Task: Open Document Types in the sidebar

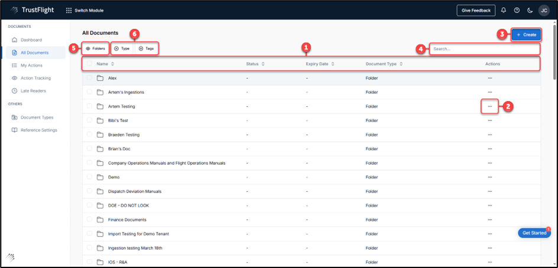Action: pyautogui.click(x=37, y=117)
